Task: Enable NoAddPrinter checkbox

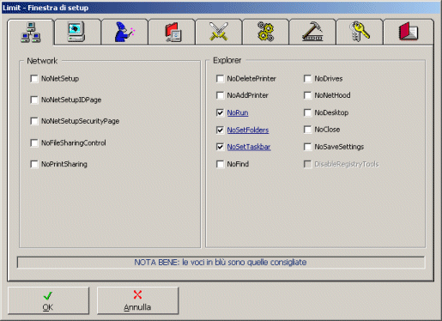Action: [220, 95]
